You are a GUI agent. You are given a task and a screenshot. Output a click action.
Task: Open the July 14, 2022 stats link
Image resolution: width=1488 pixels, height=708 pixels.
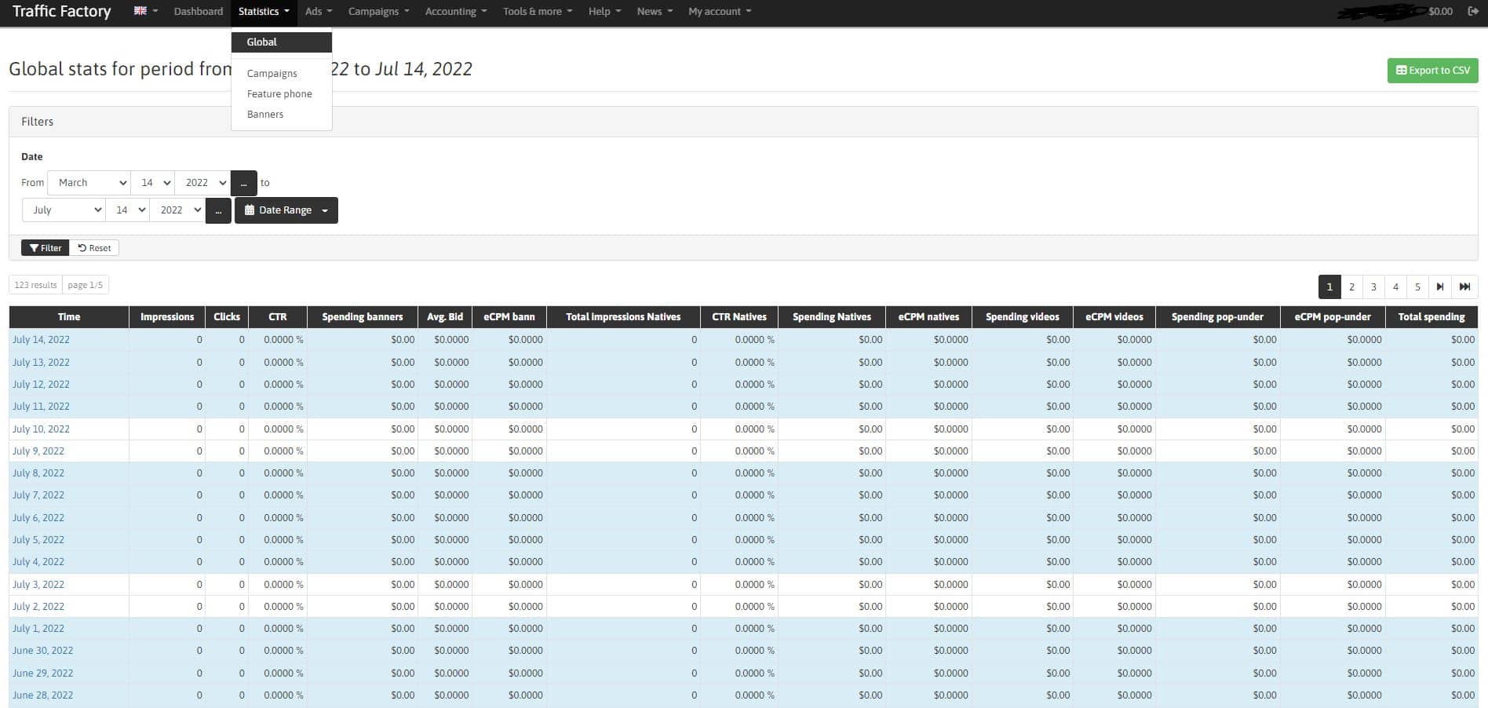pos(41,340)
